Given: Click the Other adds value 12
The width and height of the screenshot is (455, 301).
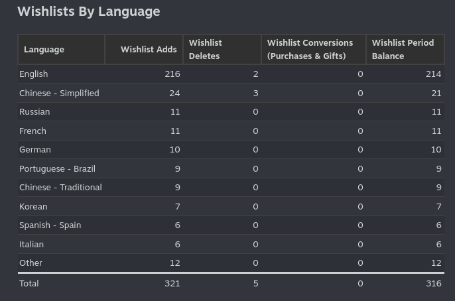Looking at the screenshot, I should click(175, 263).
